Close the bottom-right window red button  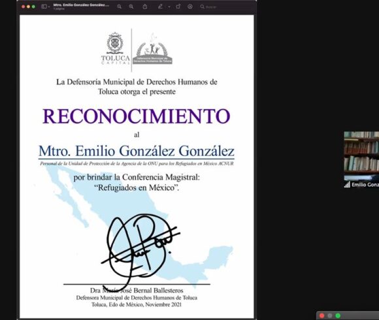click(321, 315)
